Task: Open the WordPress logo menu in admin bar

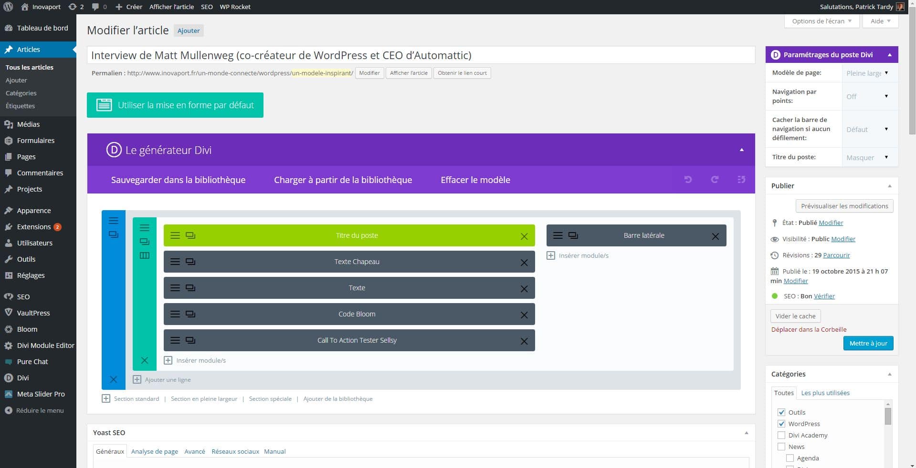Action: [x=8, y=7]
